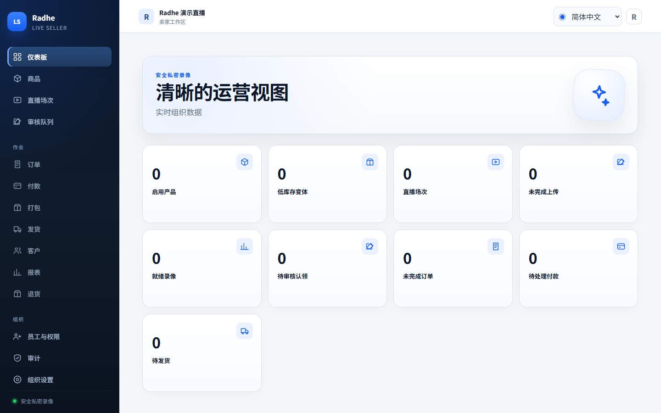The height and width of the screenshot is (413, 661).
Task: Select 报表 in the sidebar
Action: (x=60, y=272)
